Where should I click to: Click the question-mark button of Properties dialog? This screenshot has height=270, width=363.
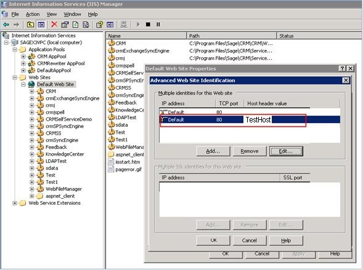[x=342, y=68]
